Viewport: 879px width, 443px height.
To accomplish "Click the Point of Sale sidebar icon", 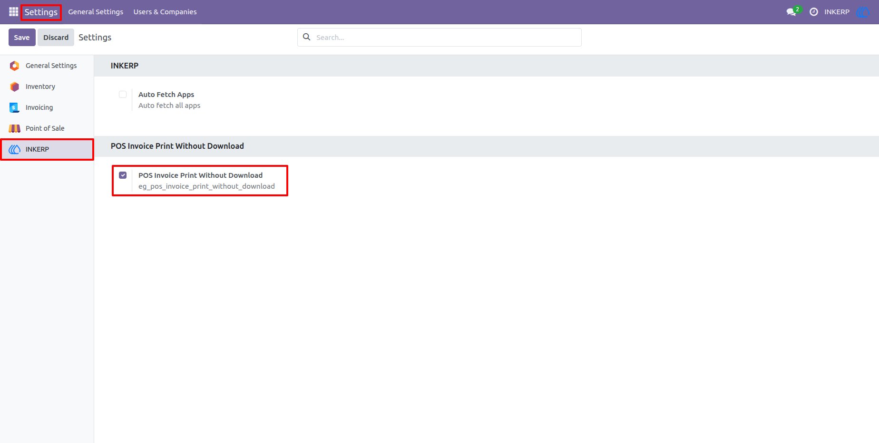I will tap(15, 128).
